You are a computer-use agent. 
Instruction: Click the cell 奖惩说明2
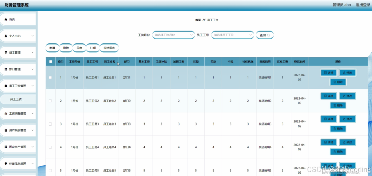(265, 101)
